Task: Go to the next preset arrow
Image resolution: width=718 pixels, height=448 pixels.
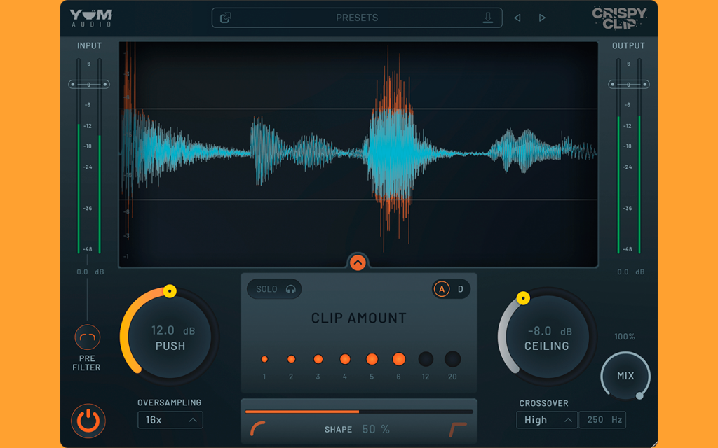Action: (x=542, y=17)
